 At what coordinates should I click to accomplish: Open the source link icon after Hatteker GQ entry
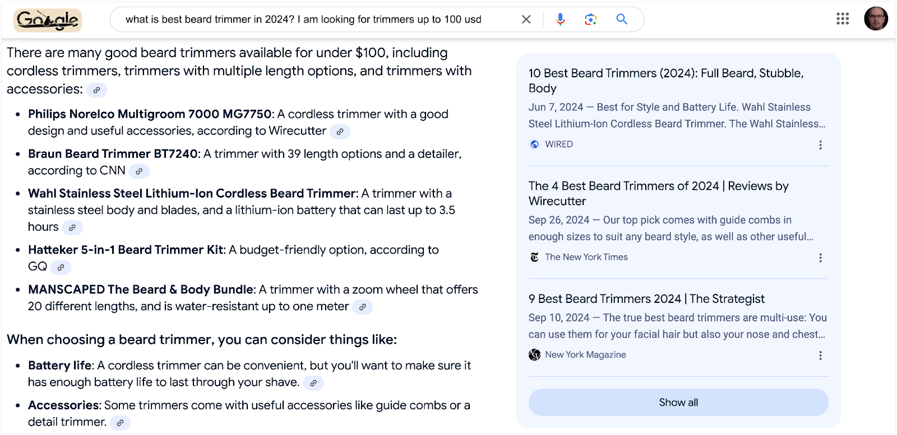point(61,268)
